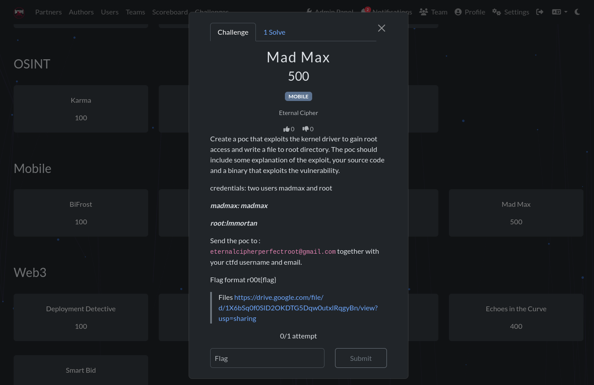Click the Flag input field
The image size is (594, 385).
coord(267,358)
